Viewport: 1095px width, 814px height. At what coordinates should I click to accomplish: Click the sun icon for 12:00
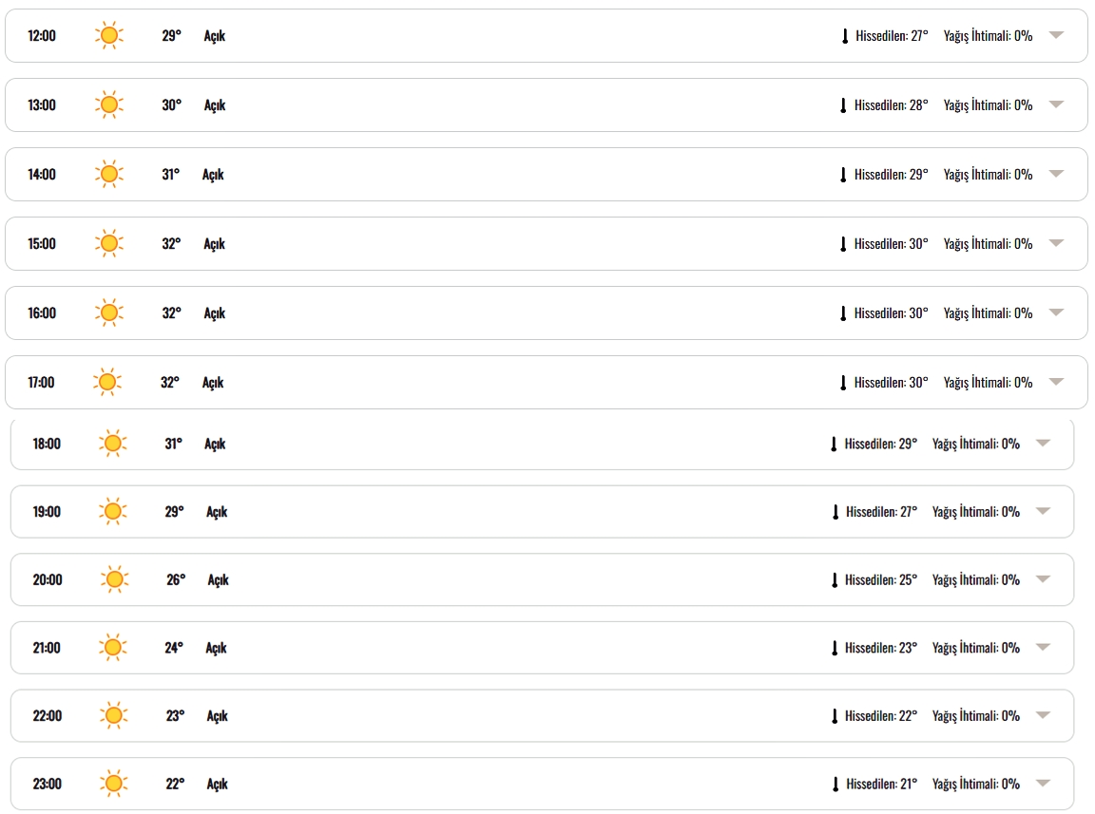coord(109,35)
